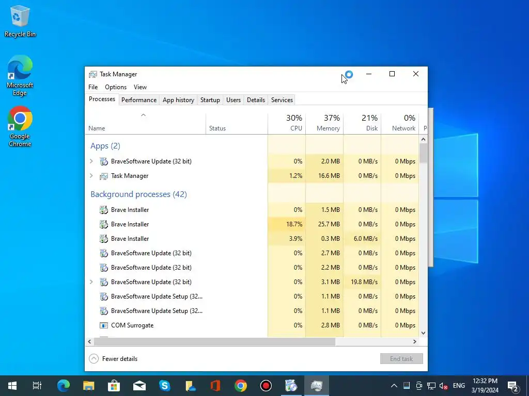
Task: Open the View menu
Action: [x=140, y=87]
